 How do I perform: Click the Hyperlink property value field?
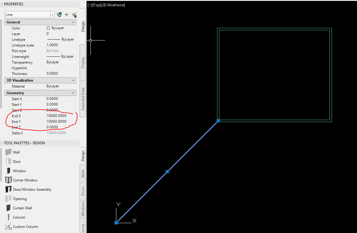pyautogui.click(x=61, y=68)
